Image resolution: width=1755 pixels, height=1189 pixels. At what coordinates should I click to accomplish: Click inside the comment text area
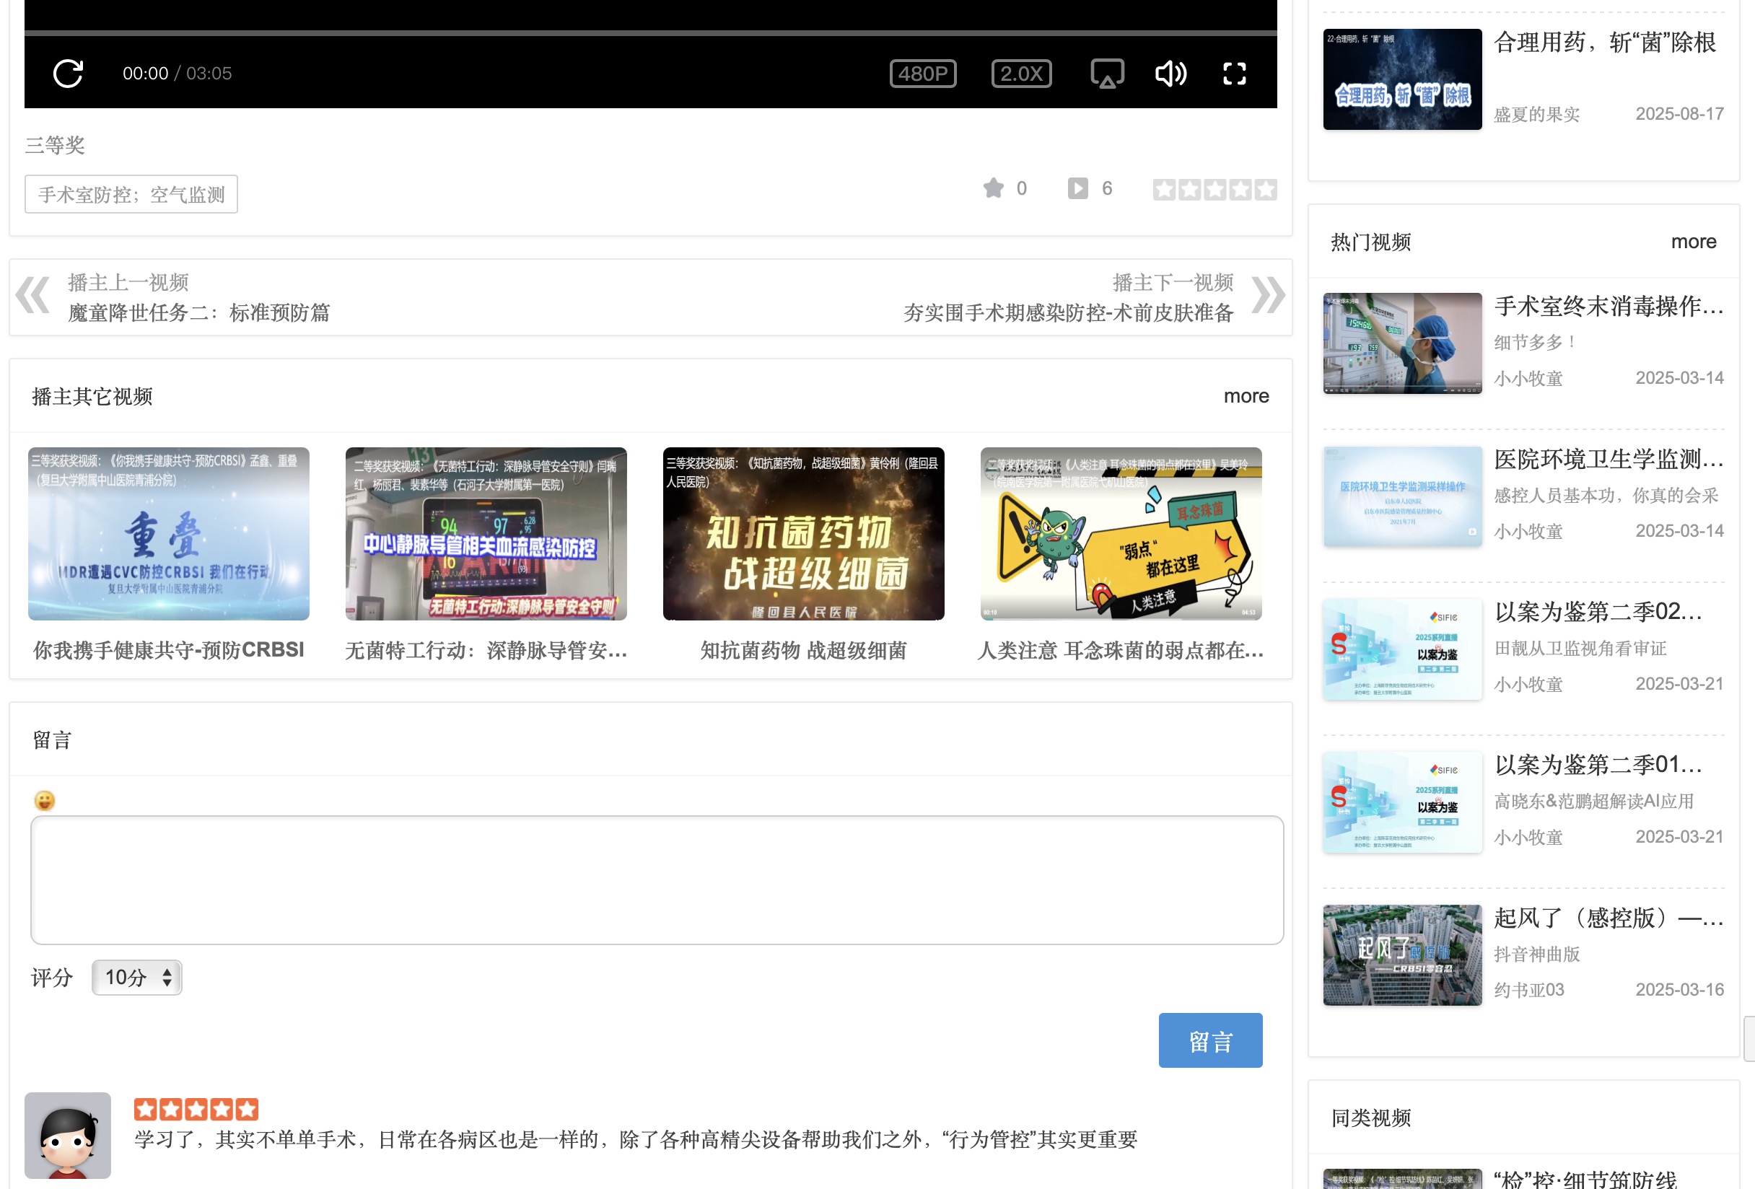(x=656, y=879)
